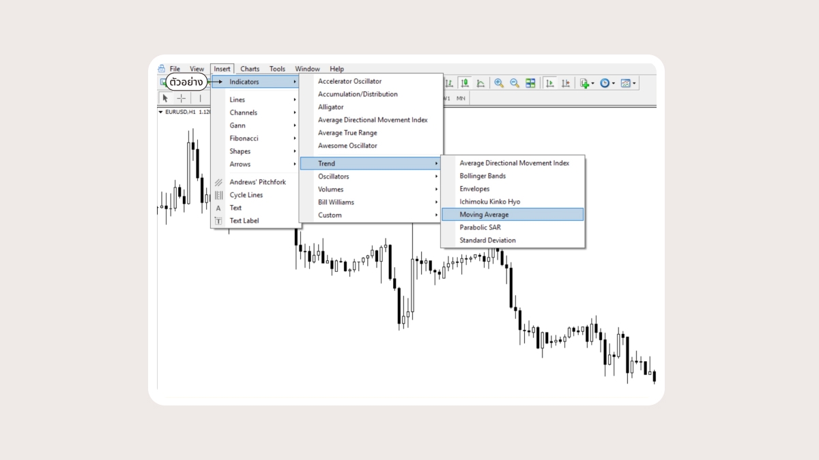Open the Charts menu
The height and width of the screenshot is (460, 819).
click(249, 68)
